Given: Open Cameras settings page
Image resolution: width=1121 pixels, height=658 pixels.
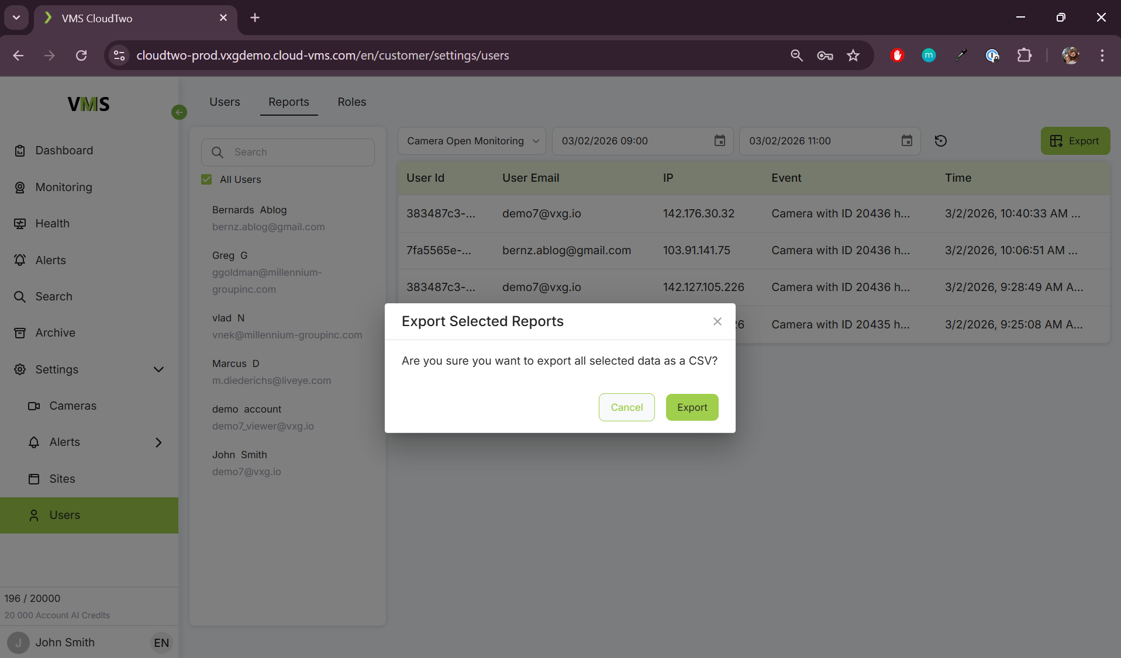Looking at the screenshot, I should (x=73, y=406).
